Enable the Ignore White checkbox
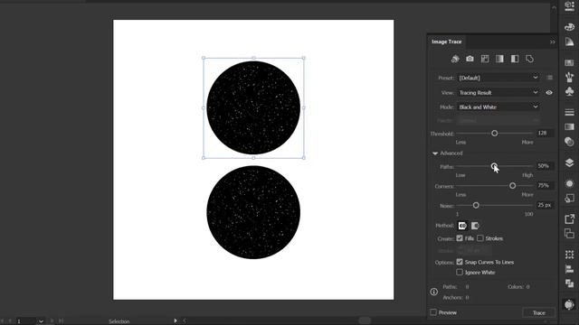Image resolution: width=579 pixels, height=325 pixels. point(460,272)
